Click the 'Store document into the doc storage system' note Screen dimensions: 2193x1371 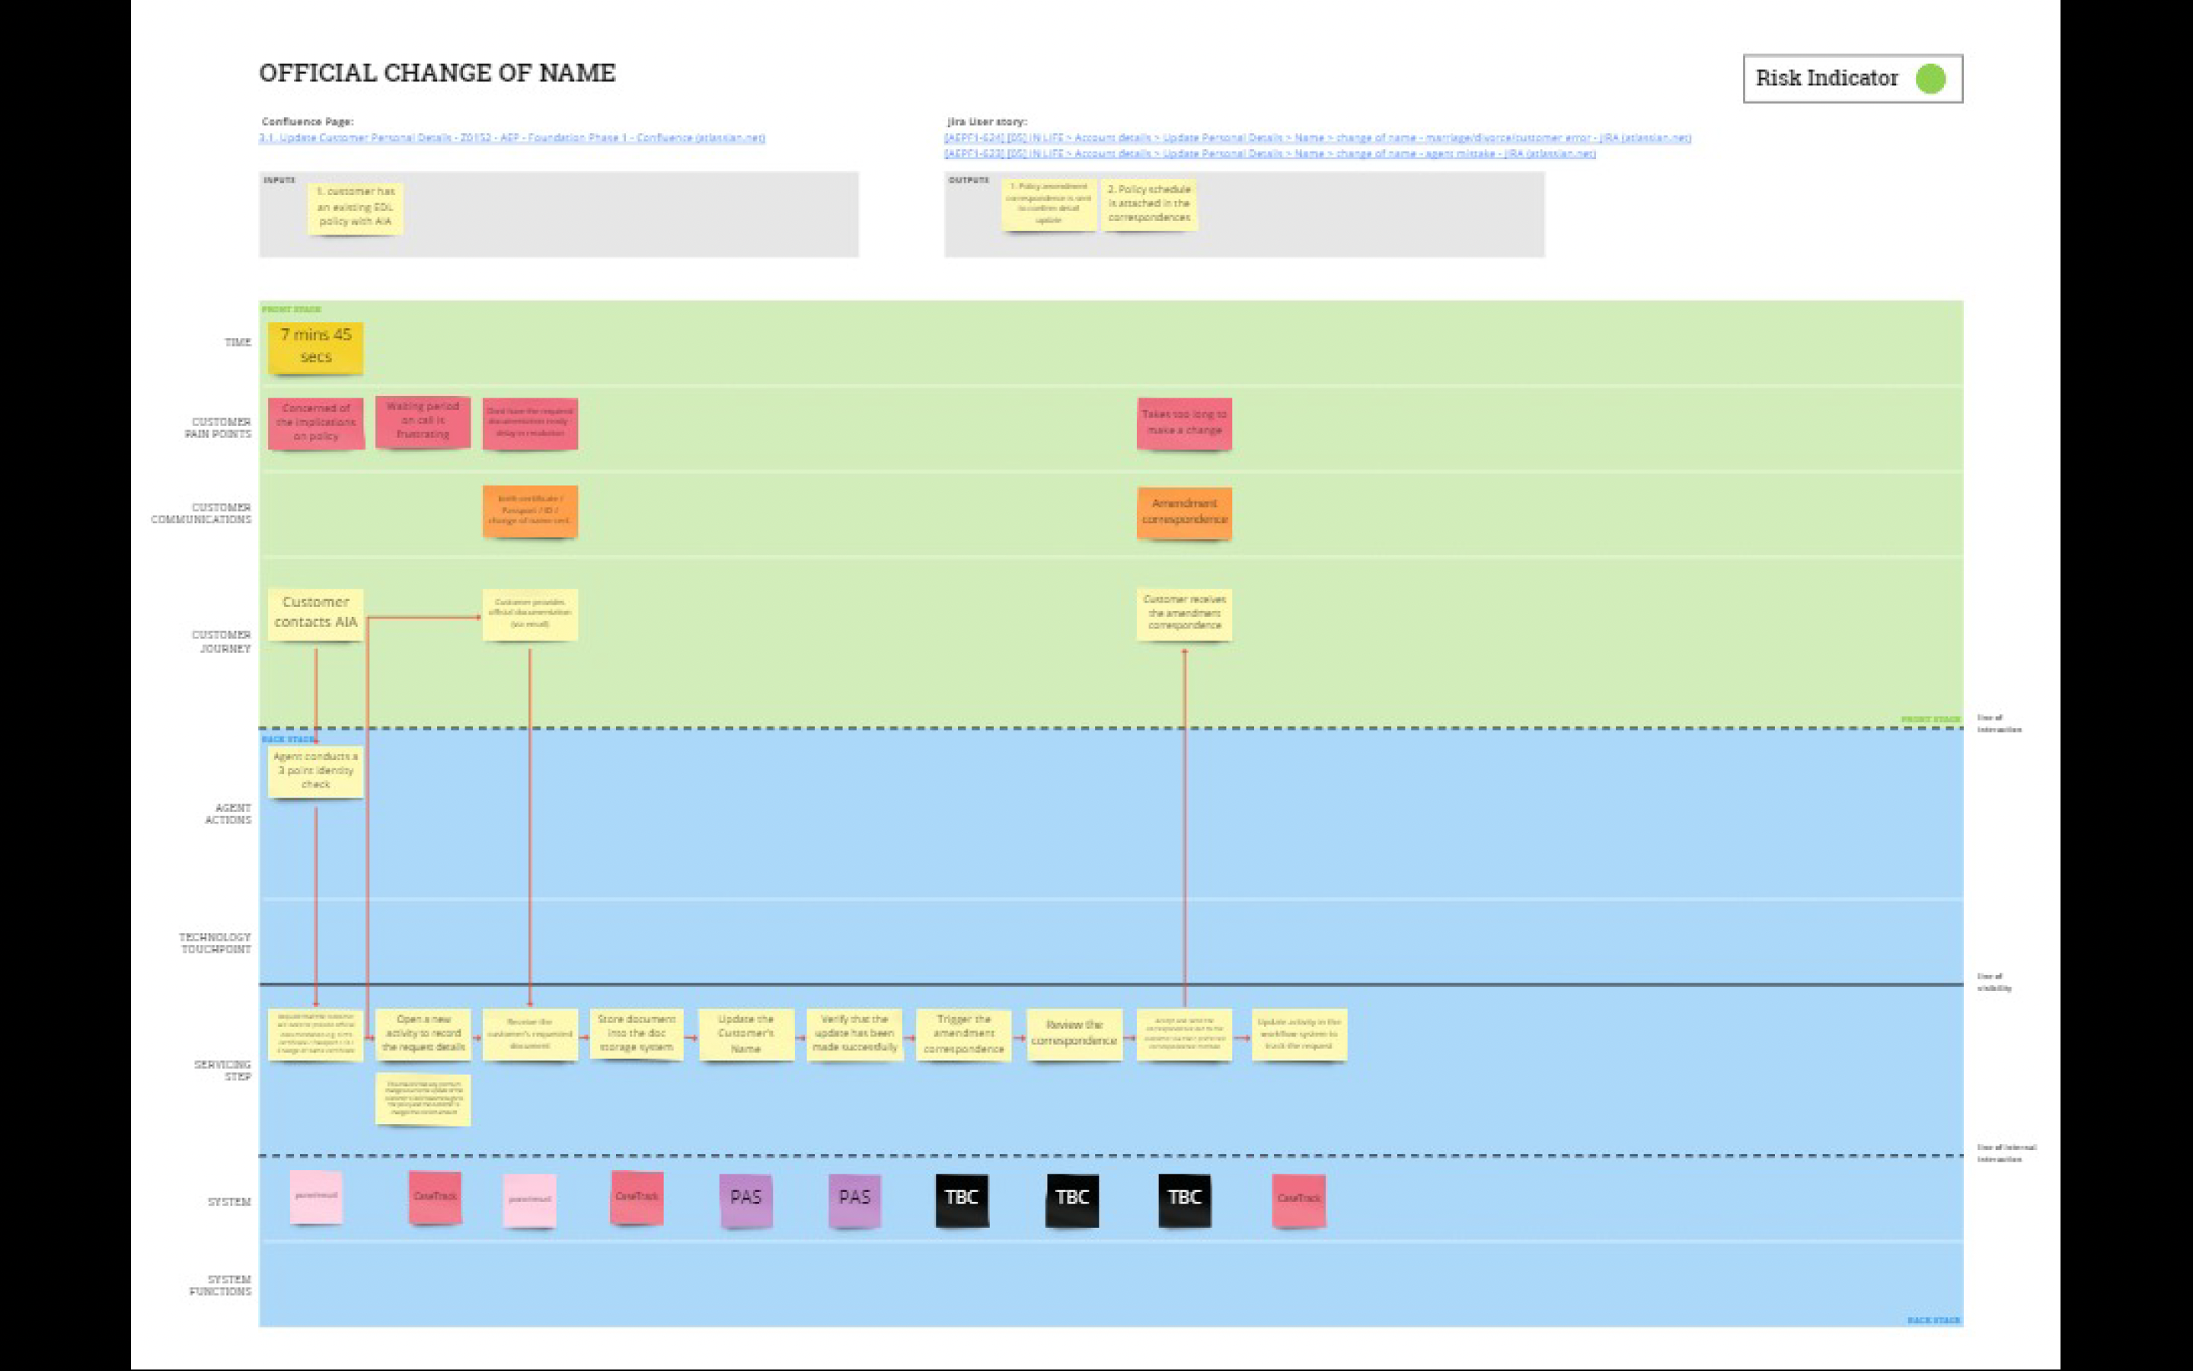(636, 1034)
